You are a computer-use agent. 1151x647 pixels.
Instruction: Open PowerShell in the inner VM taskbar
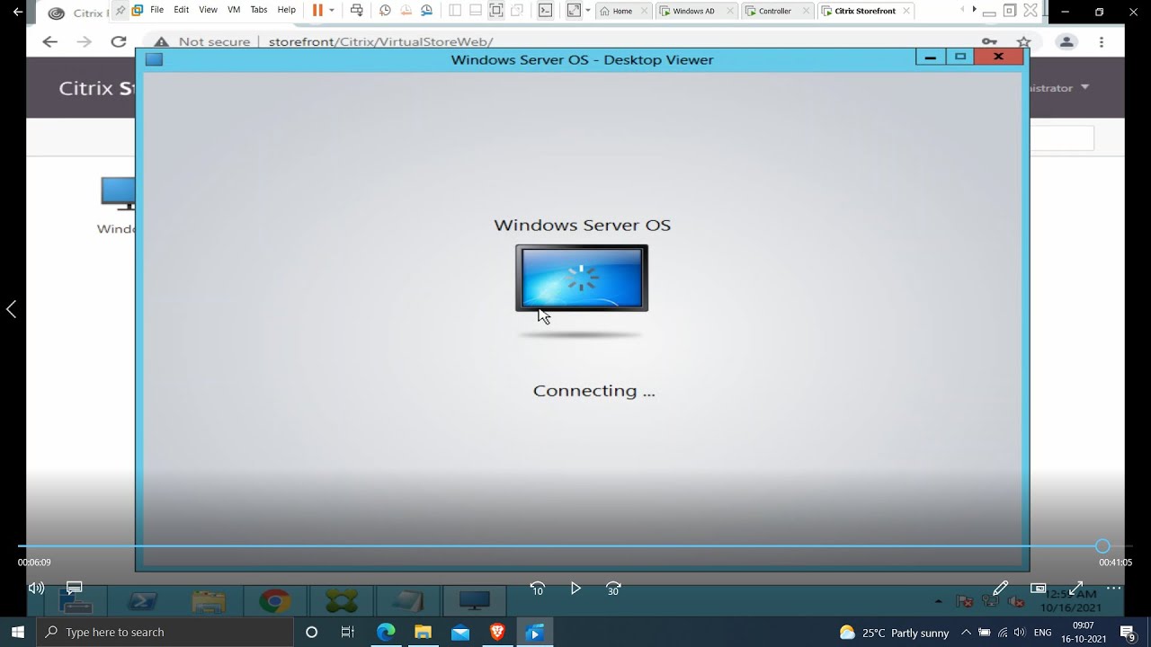(143, 601)
